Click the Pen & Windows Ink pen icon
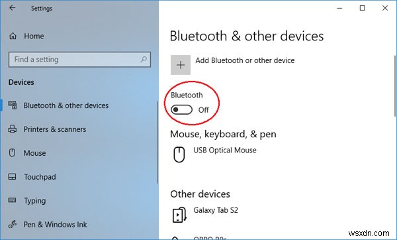This screenshot has width=397, height=240. click(12, 224)
